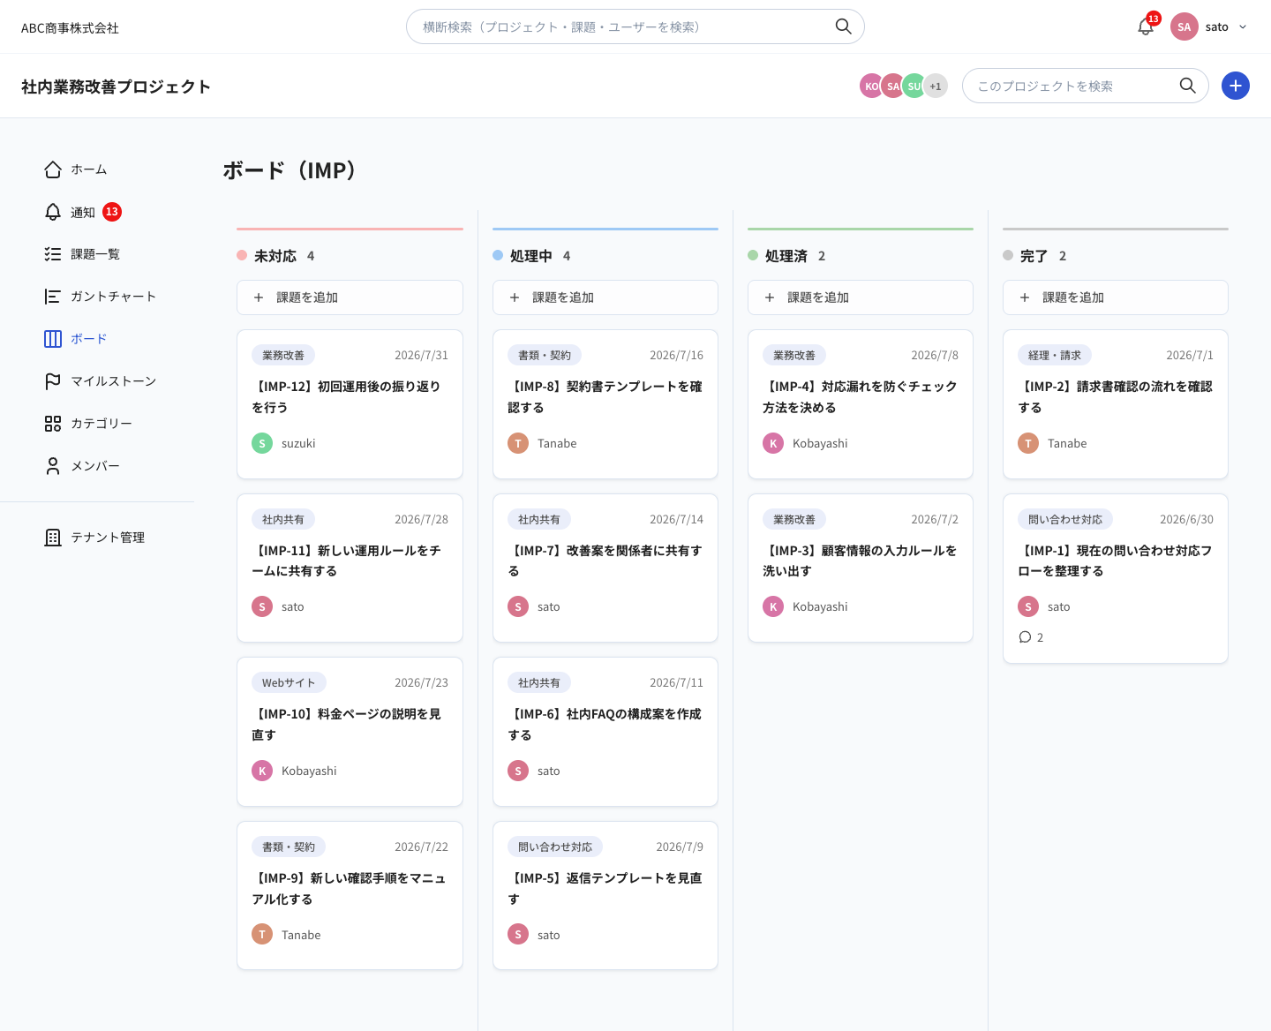The width and height of the screenshot is (1271, 1031).
Task: Click the Home house icon in the sidebar
Action: (53, 169)
